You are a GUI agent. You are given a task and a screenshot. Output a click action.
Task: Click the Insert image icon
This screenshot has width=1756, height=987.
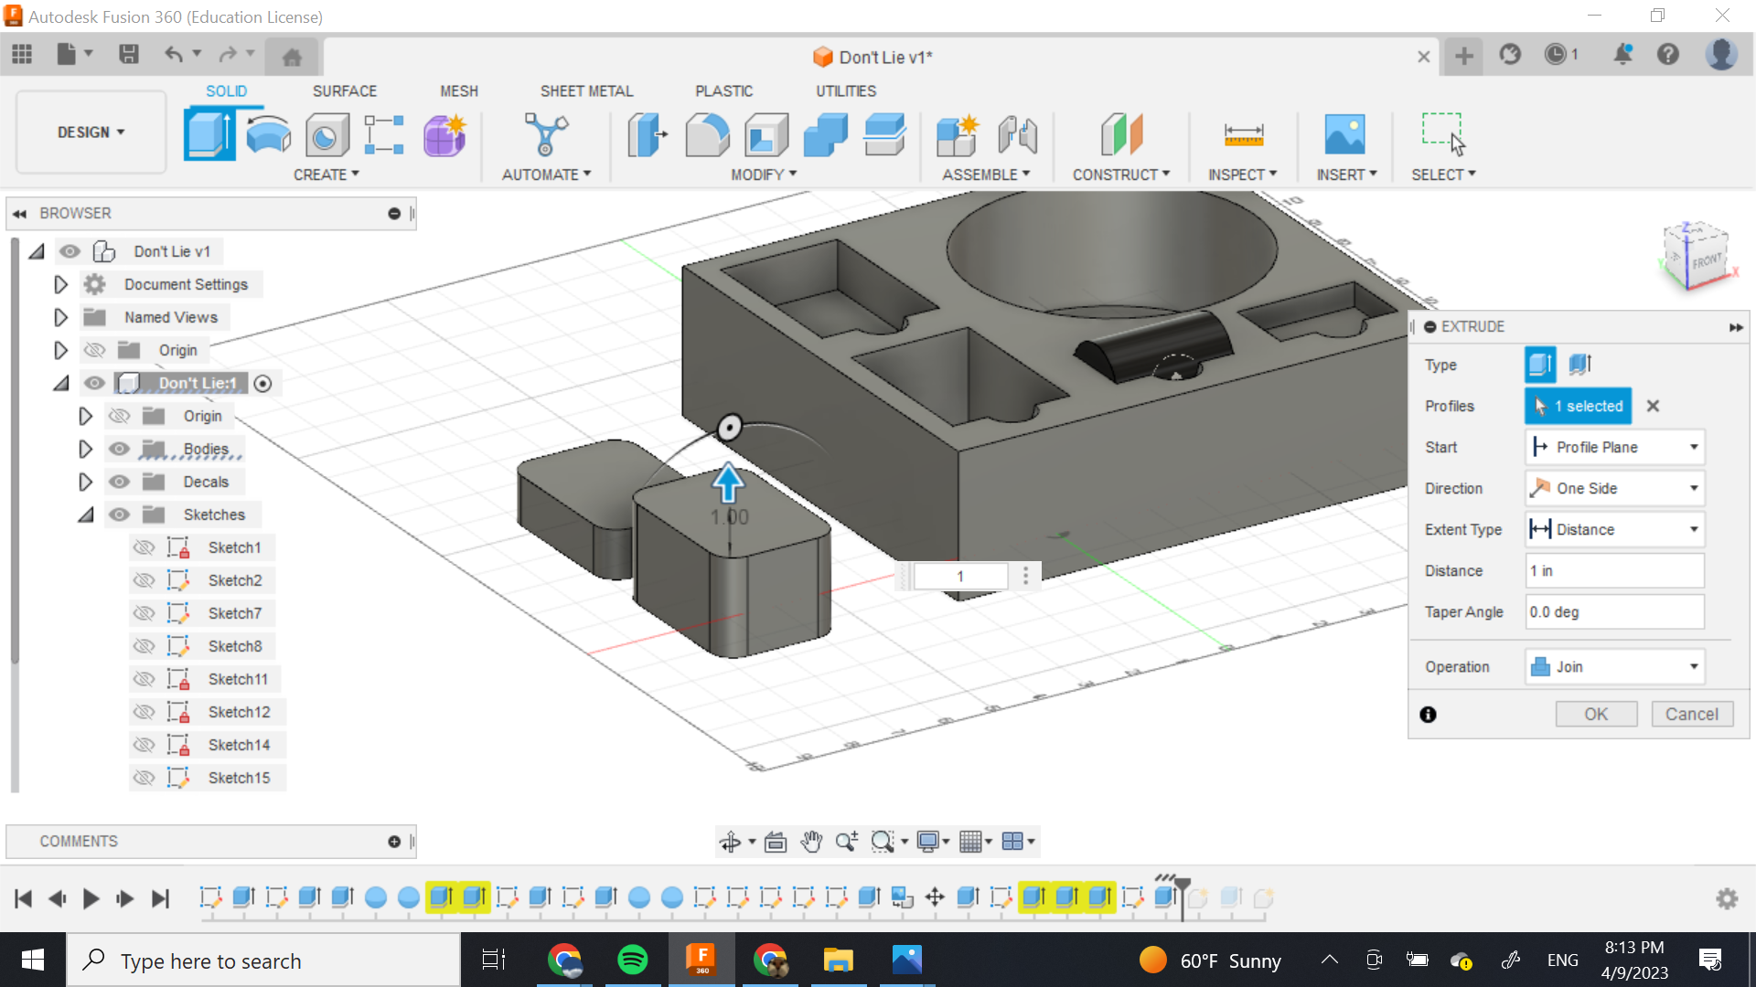point(1344,135)
